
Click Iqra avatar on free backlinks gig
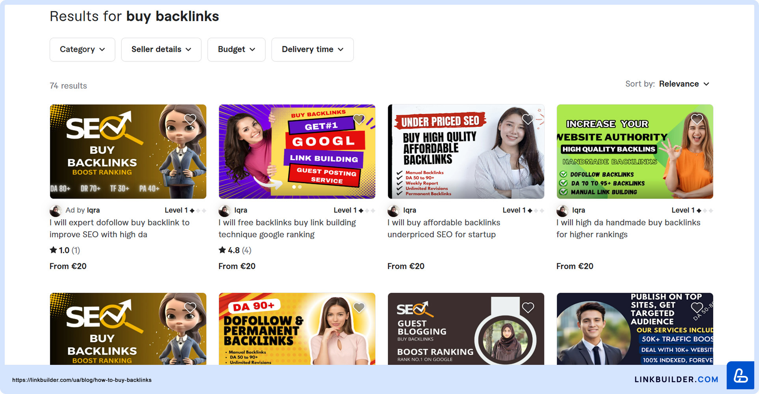(x=225, y=211)
